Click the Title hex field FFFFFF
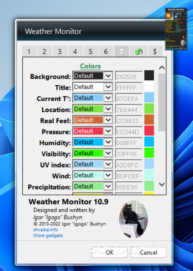The height and width of the screenshot is (271, 193). 129,87
